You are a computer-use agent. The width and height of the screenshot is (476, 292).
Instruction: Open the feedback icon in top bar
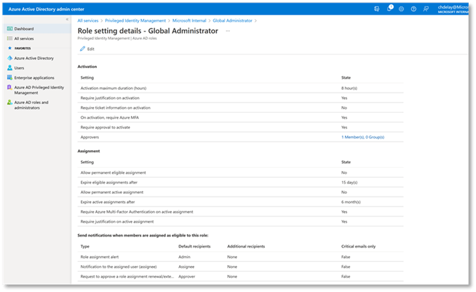pyautogui.click(x=426, y=9)
